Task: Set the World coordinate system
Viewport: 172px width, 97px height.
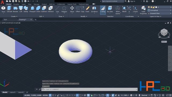Action: (124, 9)
